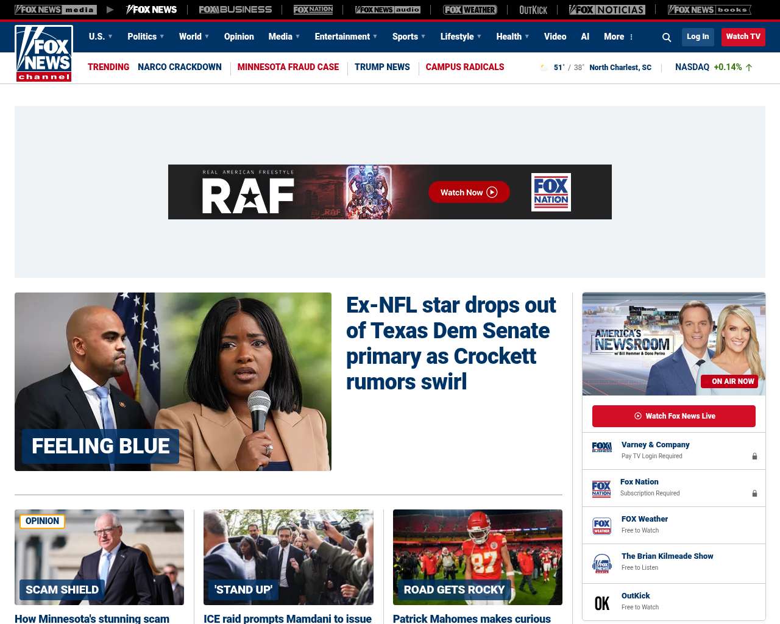
Task: Click the Fox News logo in top bar
Action: 151,10
